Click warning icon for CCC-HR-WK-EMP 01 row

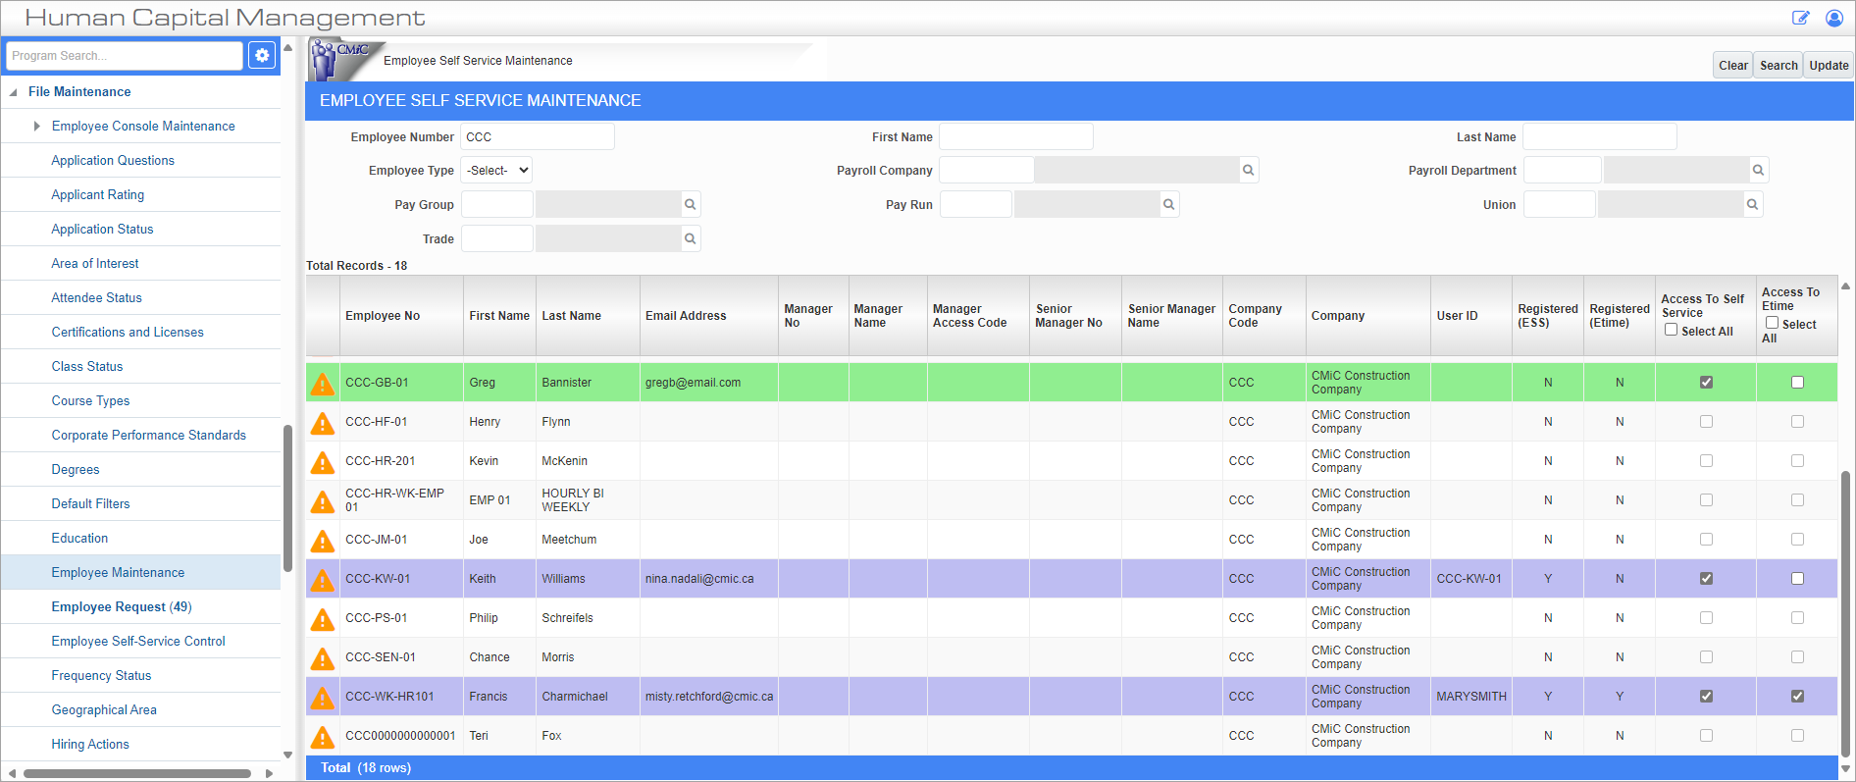pos(322,501)
